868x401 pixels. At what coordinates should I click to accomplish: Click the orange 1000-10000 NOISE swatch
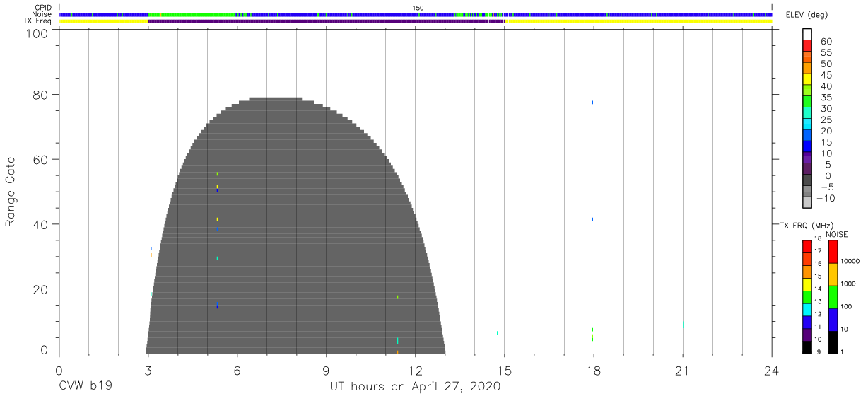point(833,274)
